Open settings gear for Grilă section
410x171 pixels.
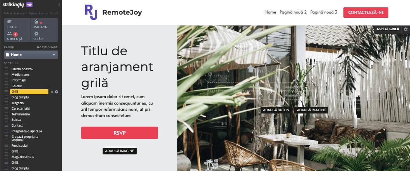[x=56, y=92]
